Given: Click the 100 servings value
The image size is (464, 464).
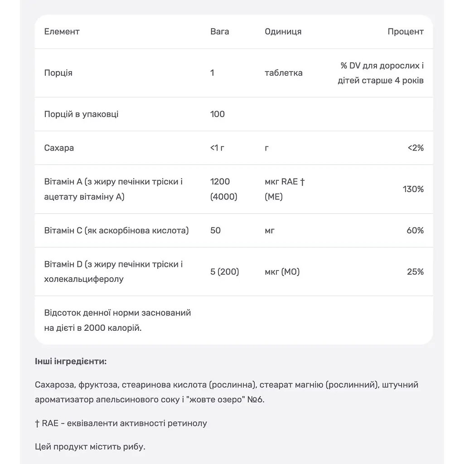Looking at the screenshot, I should tap(217, 114).
